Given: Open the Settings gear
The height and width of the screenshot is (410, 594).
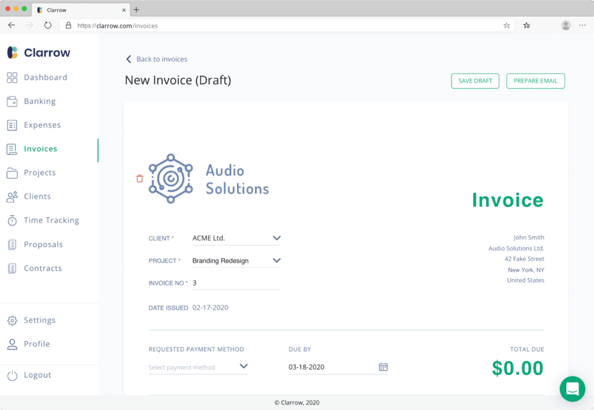Looking at the screenshot, I should pyautogui.click(x=12, y=320).
